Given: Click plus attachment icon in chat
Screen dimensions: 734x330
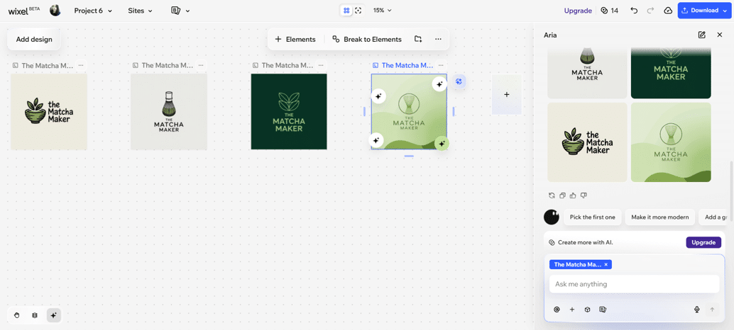Looking at the screenshot, I should click(x=571, y=309).
